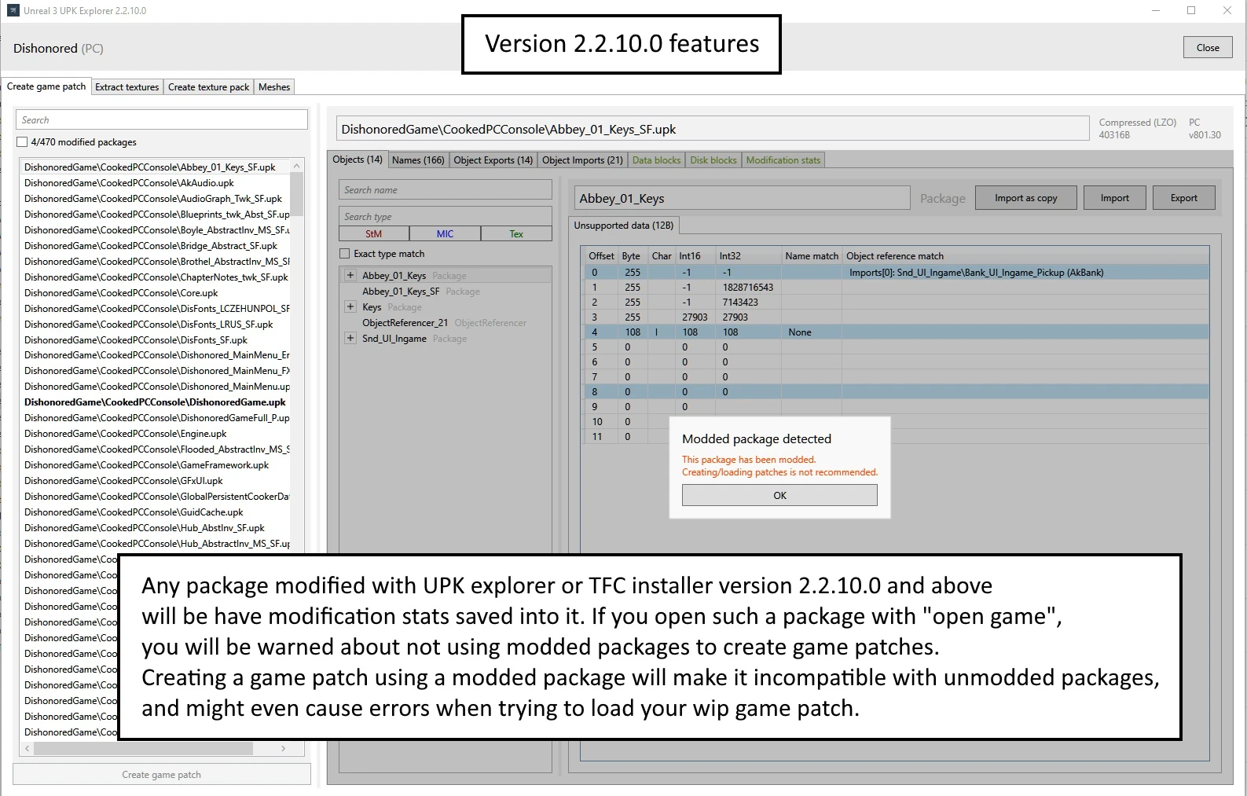Click the Unreal 3 UPK Explorer app icon

[13, 11]
